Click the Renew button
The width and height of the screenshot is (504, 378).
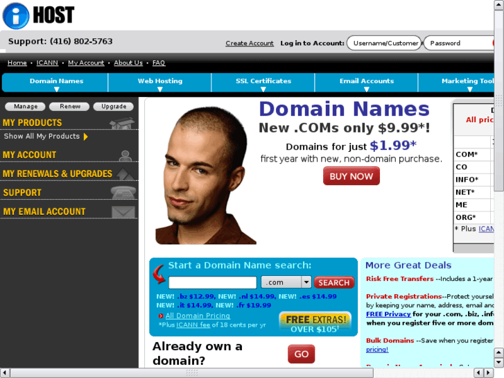[x=70, y=107]
